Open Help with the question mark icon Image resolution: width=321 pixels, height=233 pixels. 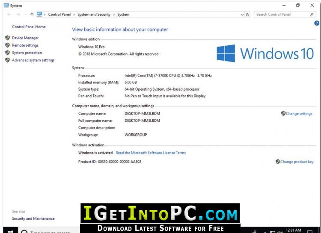[316, 23]
